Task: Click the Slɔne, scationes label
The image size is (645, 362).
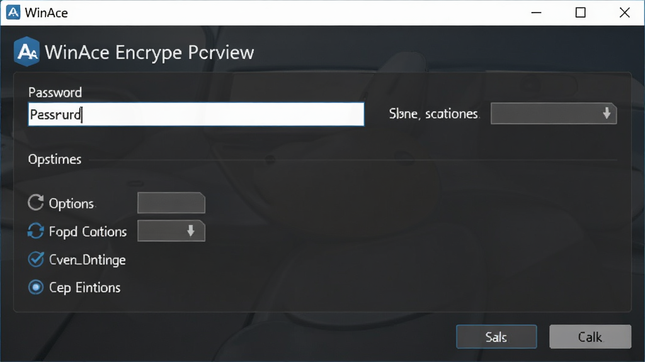Action: tap(433, 114)
